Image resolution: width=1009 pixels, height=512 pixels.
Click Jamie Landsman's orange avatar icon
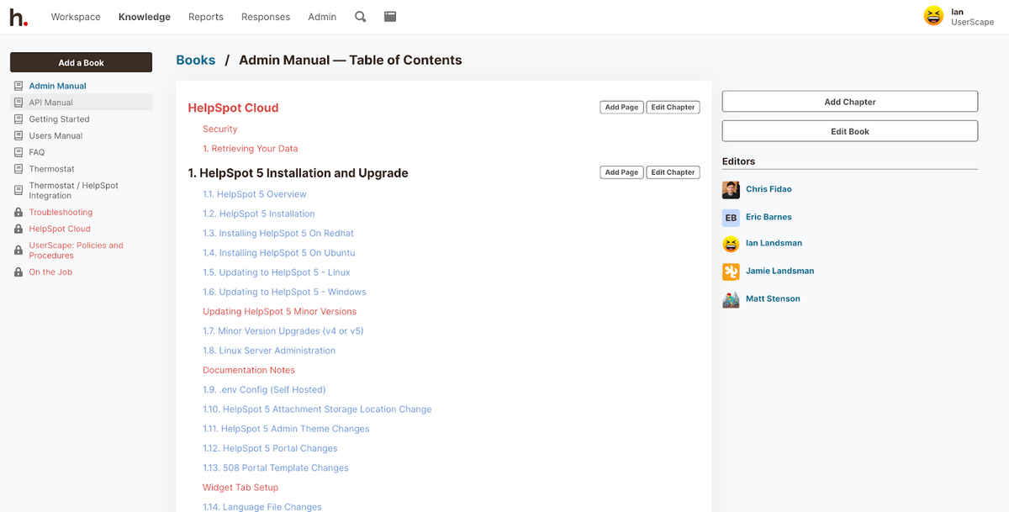[x=731, y=272]
